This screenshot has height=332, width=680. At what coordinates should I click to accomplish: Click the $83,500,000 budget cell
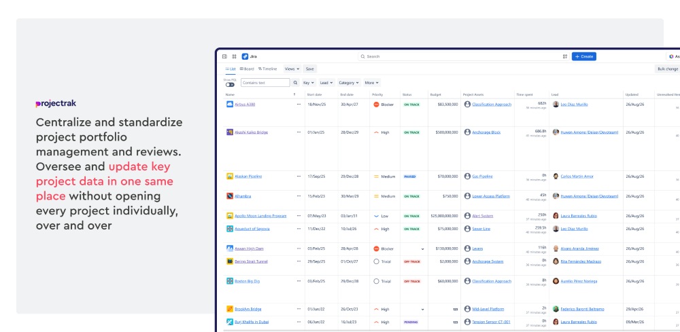447,105
